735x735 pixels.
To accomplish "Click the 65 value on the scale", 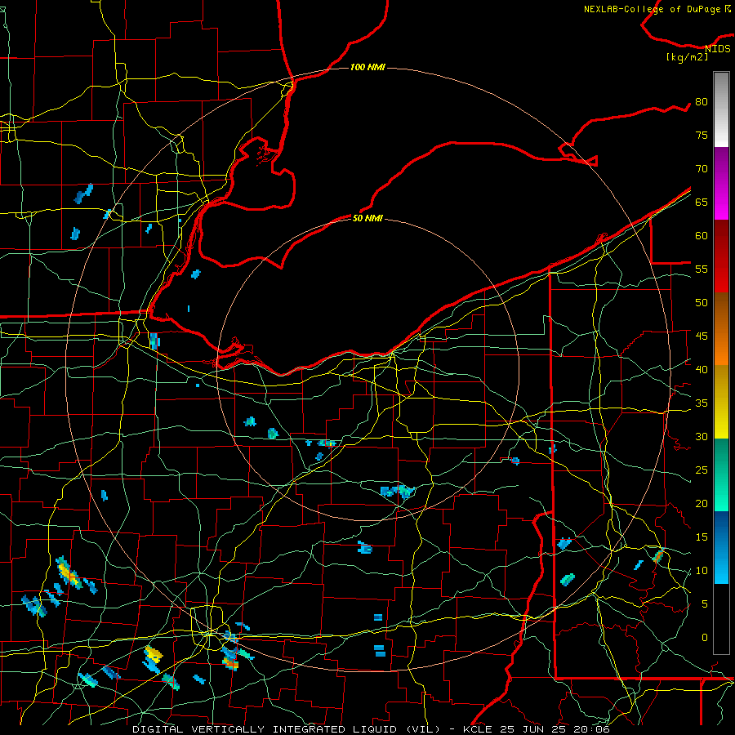I will click(702, 203).
